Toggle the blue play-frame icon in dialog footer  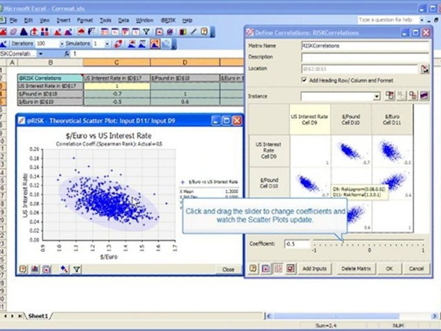(266, 268)
